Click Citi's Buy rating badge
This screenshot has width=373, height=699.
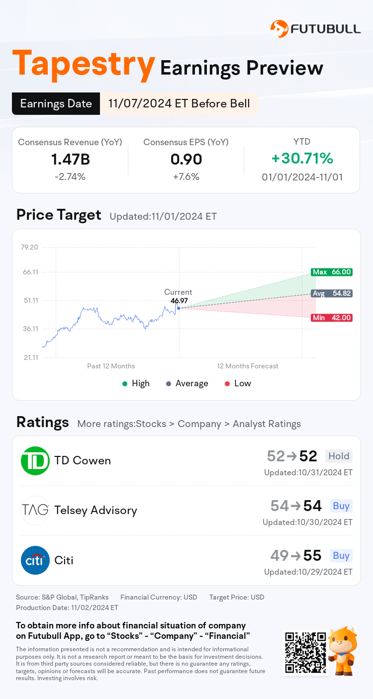pyautogui.click(x=341, y=555)
